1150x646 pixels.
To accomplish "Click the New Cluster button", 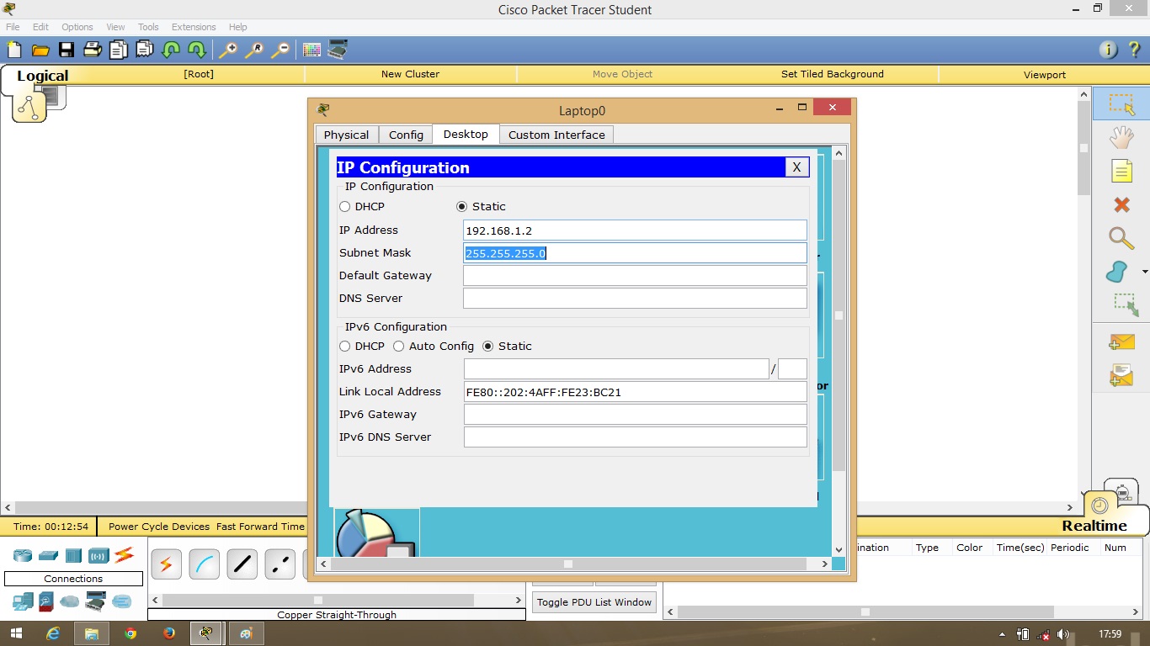I will pos(410,74).
